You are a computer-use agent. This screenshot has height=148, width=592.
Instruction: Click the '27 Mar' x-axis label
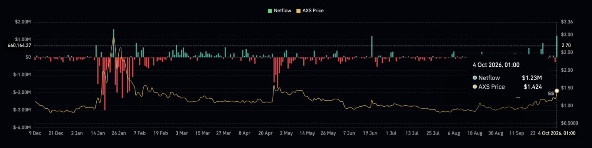[x=223, y=133]
